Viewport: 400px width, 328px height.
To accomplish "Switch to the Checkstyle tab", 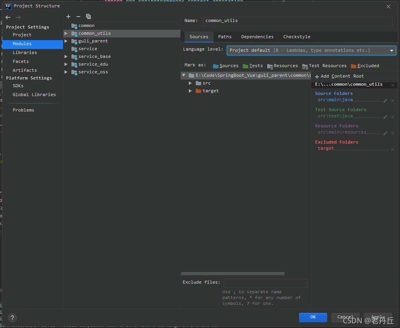I will (x=297, y=37).
